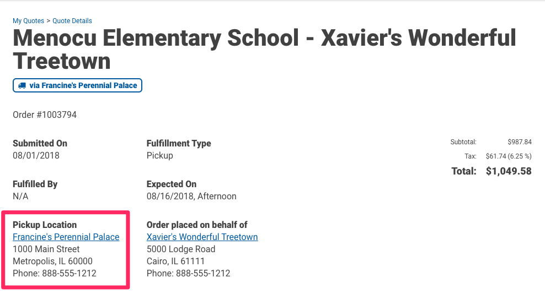Select the via Francine's Perennial Palace badge
The width and height of the screenshot is (545, 305).
click(78, 85)
